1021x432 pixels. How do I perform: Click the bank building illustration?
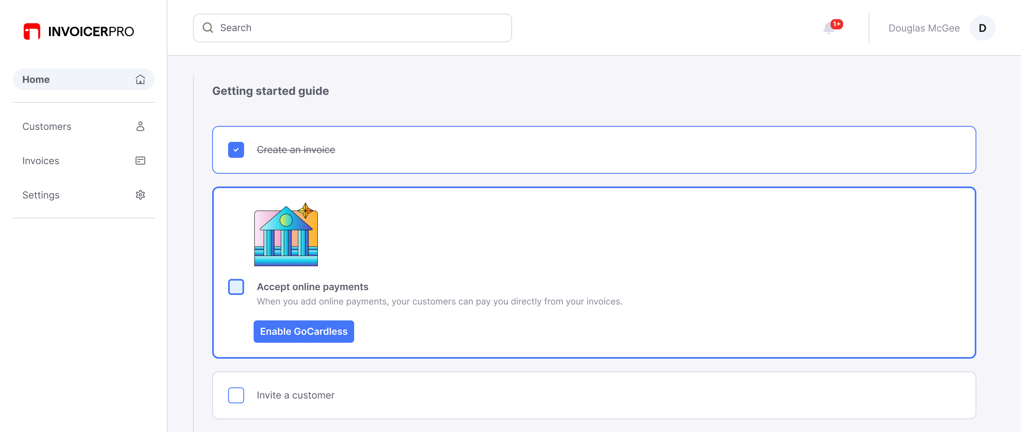point(286,234)
